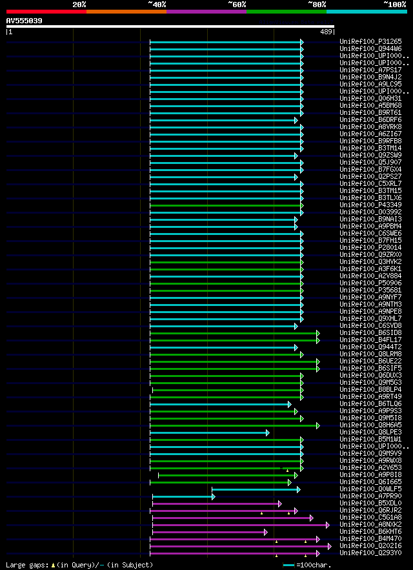Click the cyan alignment bar for B6DRF6

pos(223,120)
